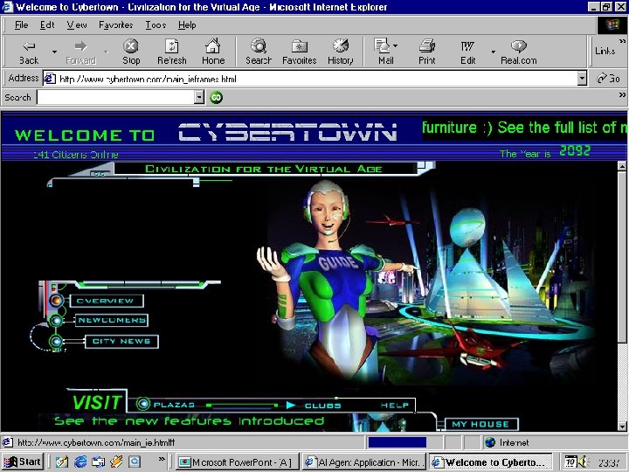Go to the Home page icon
The height and width of the screenshot is (472, 629).
(x=212, y=52)
